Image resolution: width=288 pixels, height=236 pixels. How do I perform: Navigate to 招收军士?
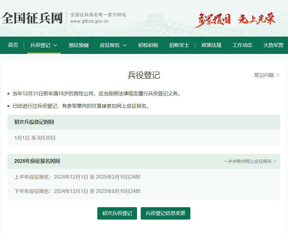pos(179,45)
